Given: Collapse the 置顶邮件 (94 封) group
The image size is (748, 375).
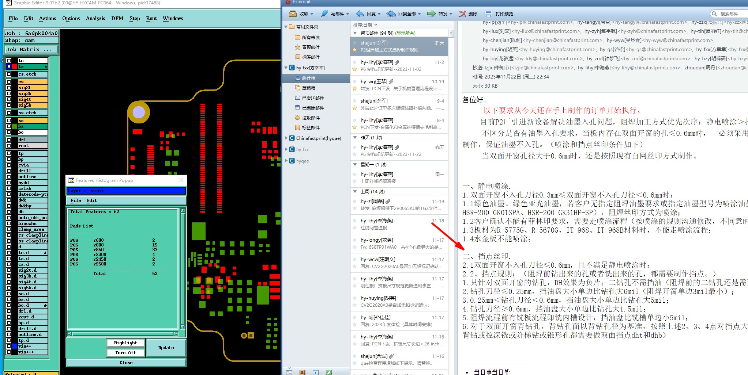Looking at the screenshot, I should pos(355,33).
